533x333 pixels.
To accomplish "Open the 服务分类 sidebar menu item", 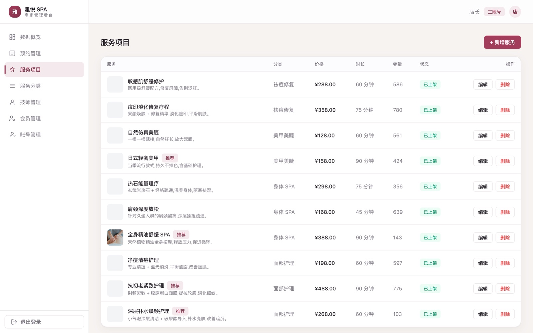I will (x=44, y=86).
